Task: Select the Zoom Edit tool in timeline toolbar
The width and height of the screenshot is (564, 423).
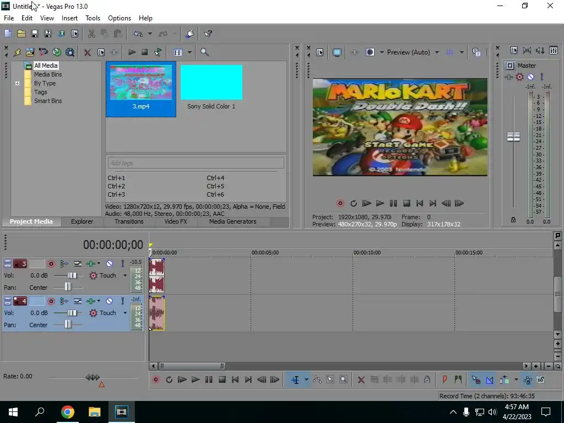Action: (344, 379)
